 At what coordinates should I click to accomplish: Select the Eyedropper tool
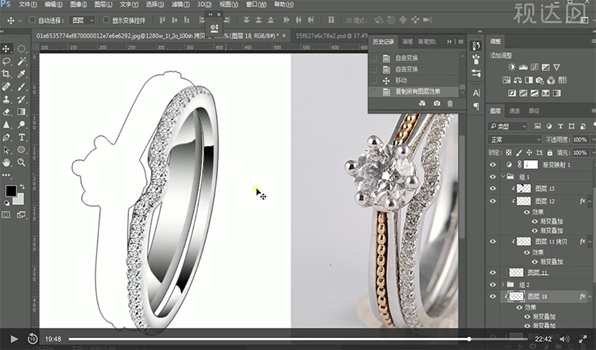click(x=22, y=74)
